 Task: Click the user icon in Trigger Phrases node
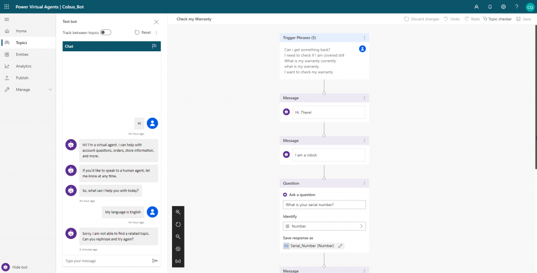click(362, 49)
